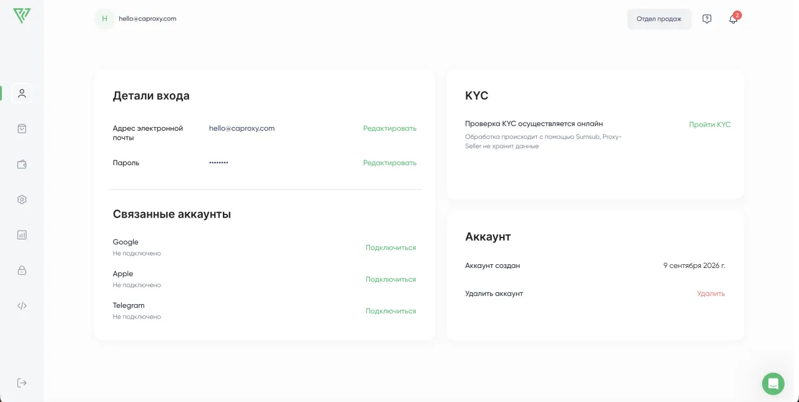This screenshot has height=402, width=799.
Task: Click the KYC heading
Action: [476, 96]
